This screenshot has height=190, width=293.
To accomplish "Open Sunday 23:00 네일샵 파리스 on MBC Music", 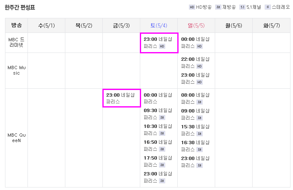I will click(x=195, y=79).
